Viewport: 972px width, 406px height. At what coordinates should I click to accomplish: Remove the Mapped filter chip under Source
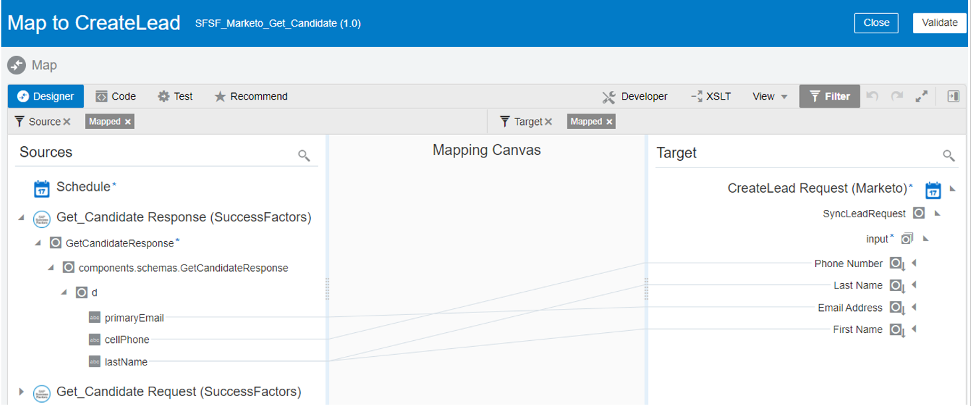128,122
